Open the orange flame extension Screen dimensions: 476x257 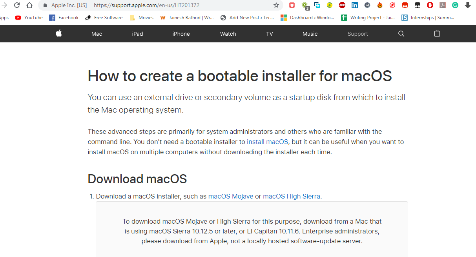click(x=380, y=5)
